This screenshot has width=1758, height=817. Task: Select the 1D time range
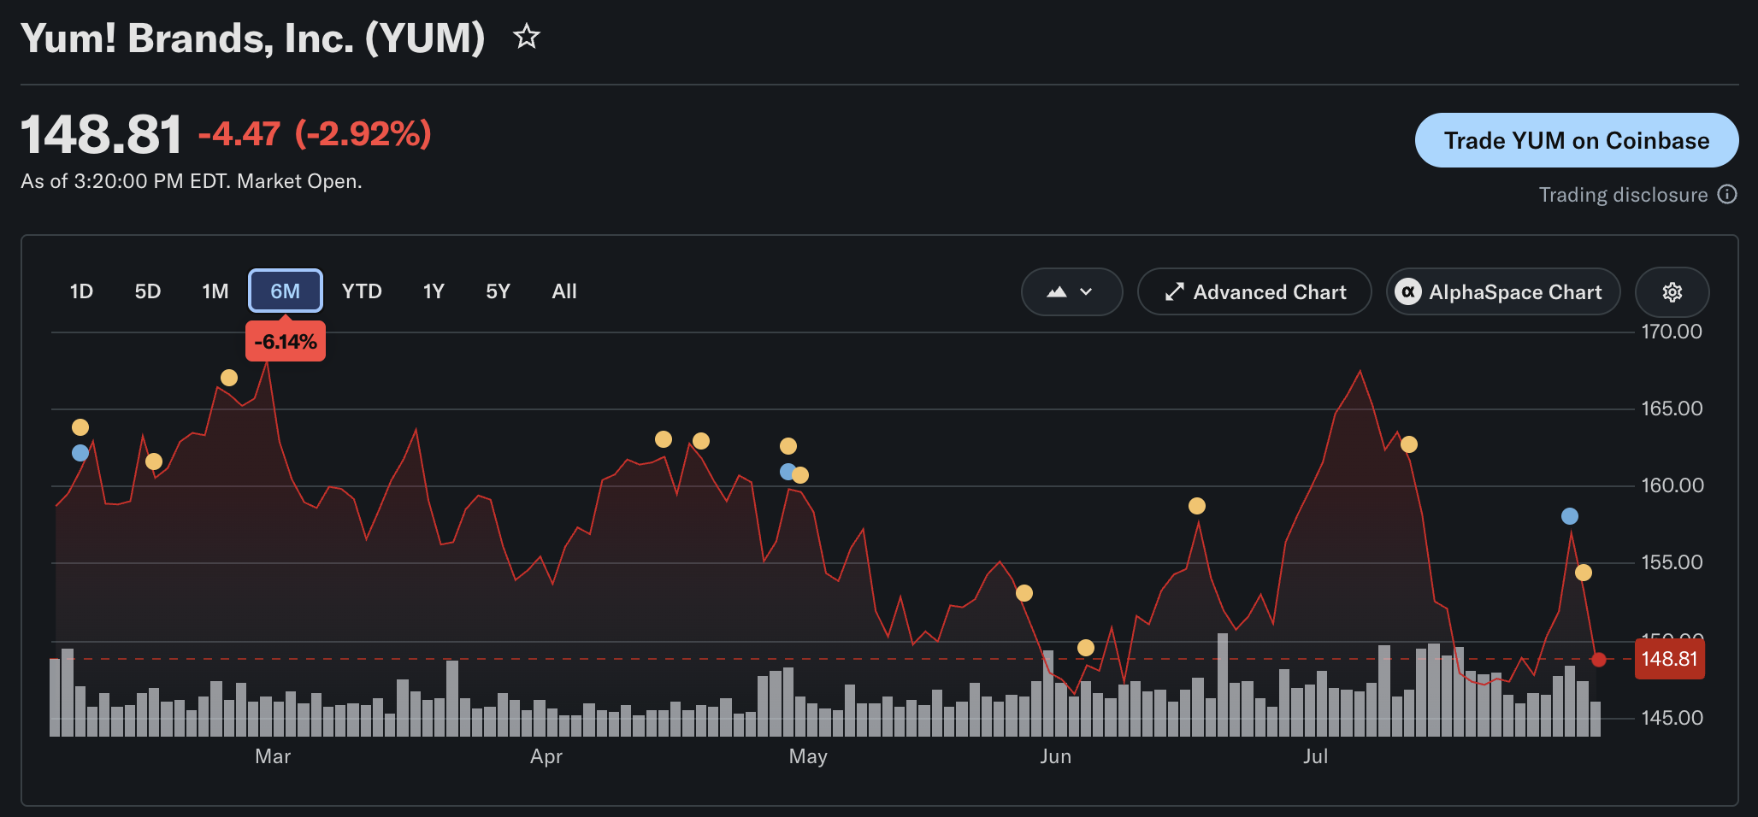tap(81, 291)
